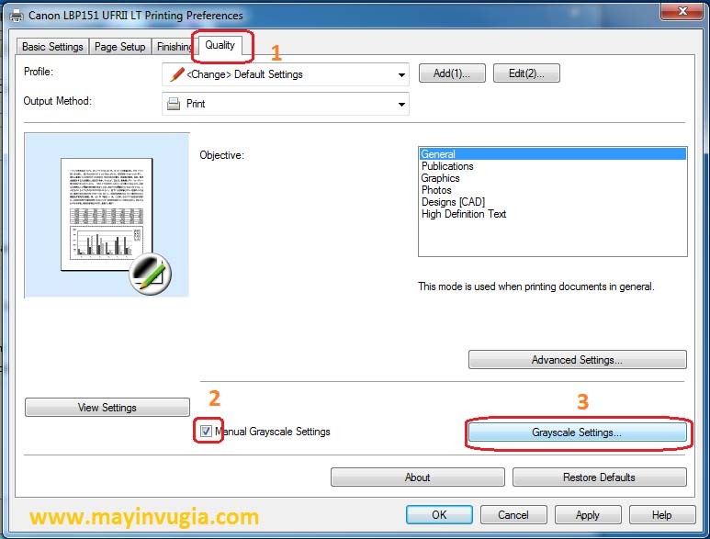Select General in the Objective list
710x539 pixels.
[552, 154]
